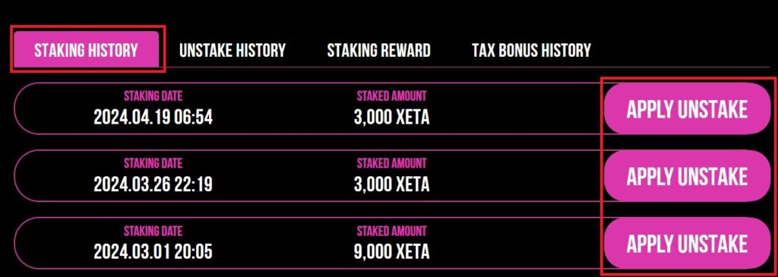Screen dimensions: 778x277
Task: Apply unstake for 2024.03.26 staking entry
Action: tap(687, 176)
